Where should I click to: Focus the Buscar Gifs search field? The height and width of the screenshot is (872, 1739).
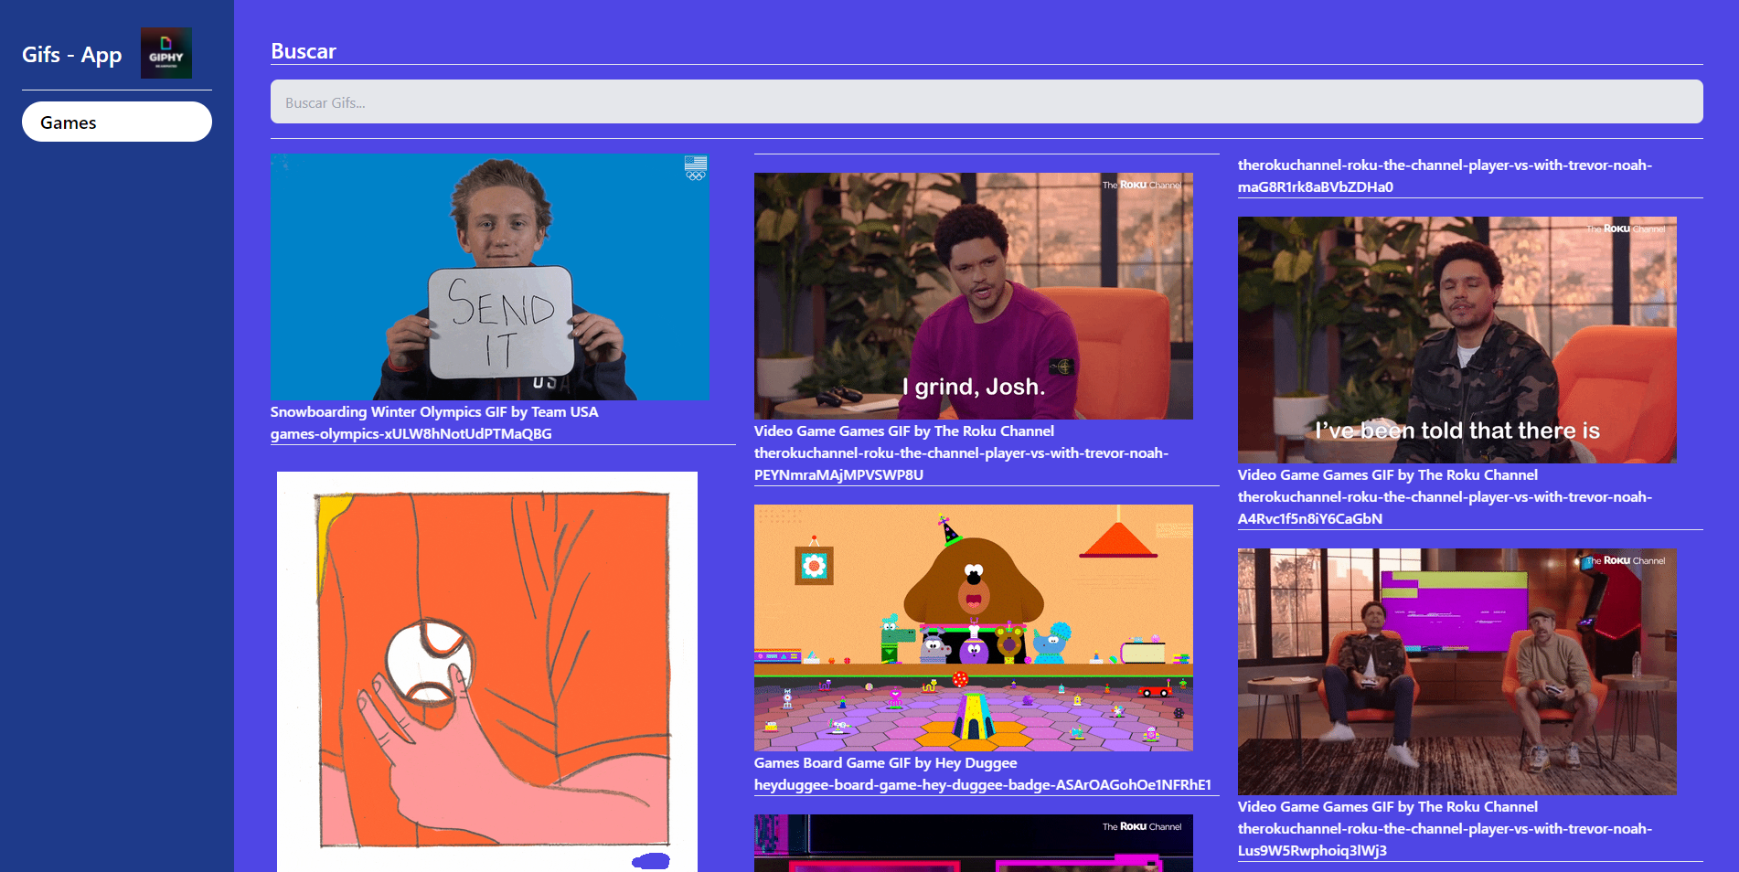[987, 101]
